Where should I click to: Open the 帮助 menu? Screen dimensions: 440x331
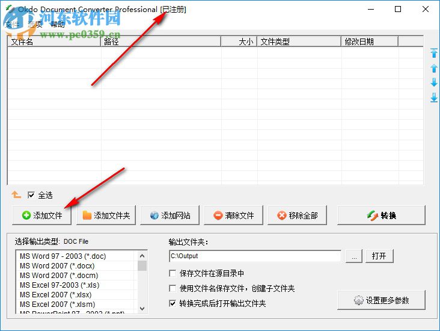point(58,25)
